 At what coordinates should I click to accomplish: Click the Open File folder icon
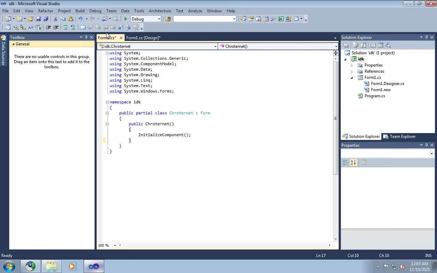click(x=31, y=19)
